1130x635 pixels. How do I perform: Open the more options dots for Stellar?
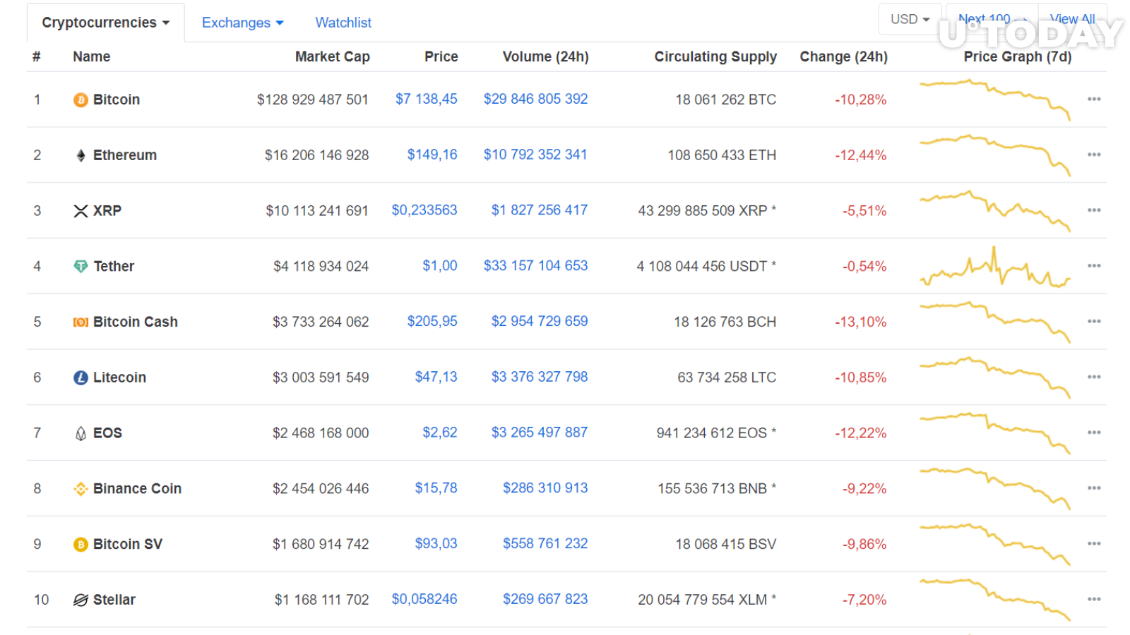(x=1094, y=600)
